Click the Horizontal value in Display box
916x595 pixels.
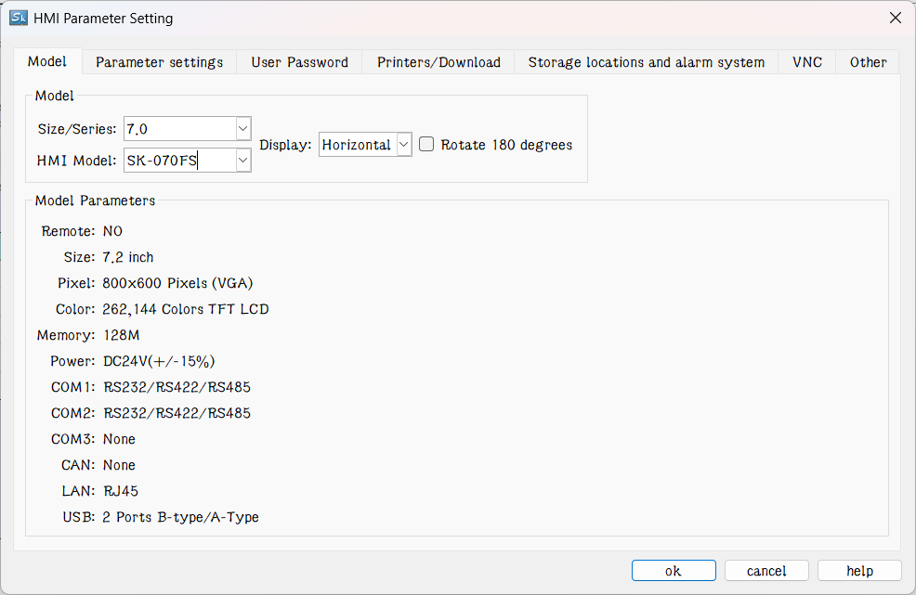coord(356,145)
